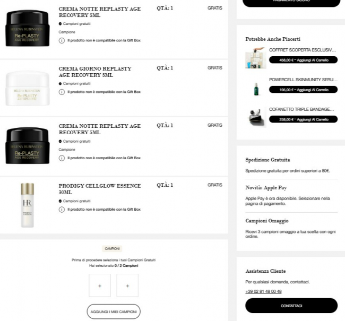Click first empty sample slot plus icon
Viewport: 345px width, 321px height.
pyautogui.click(x=100, y=285)
